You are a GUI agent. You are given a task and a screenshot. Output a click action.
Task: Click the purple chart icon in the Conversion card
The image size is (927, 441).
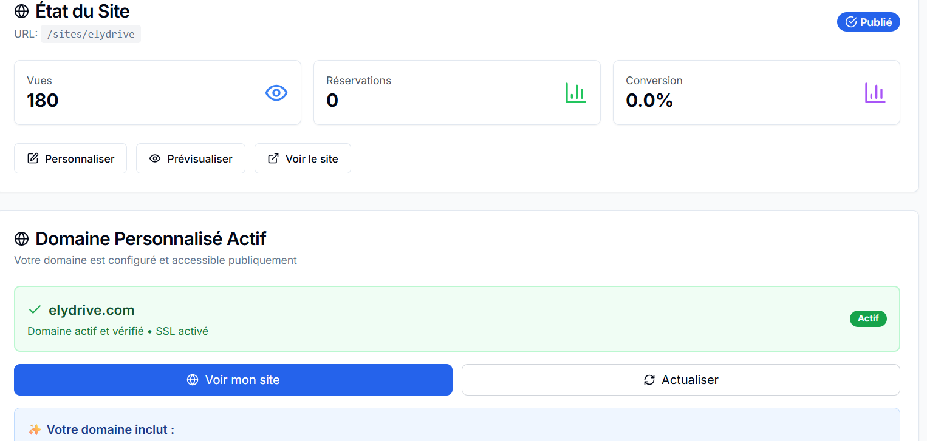point(875,92)
